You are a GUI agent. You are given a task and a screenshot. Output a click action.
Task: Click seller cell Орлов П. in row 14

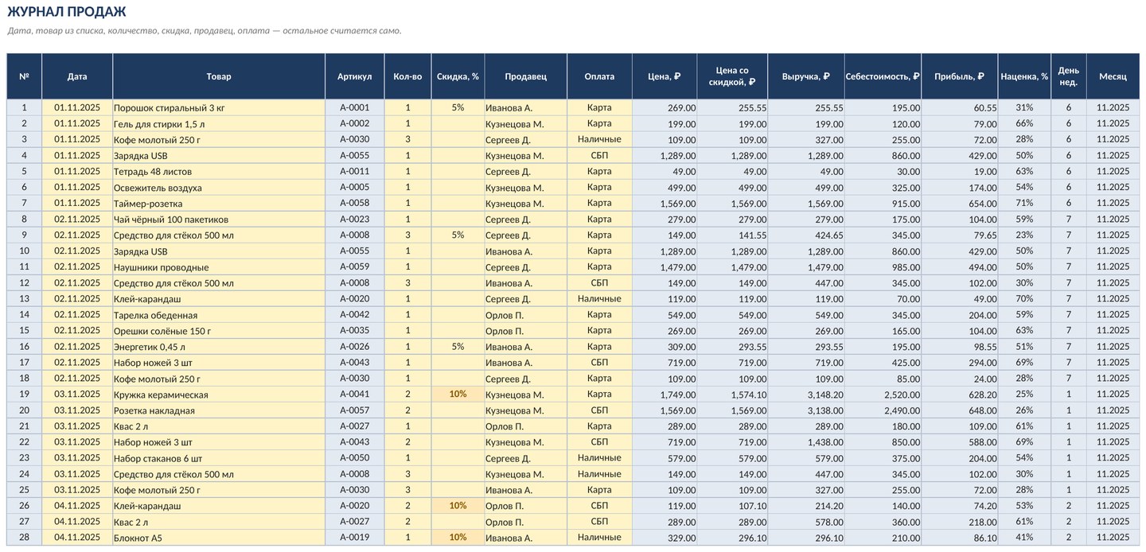525,315
